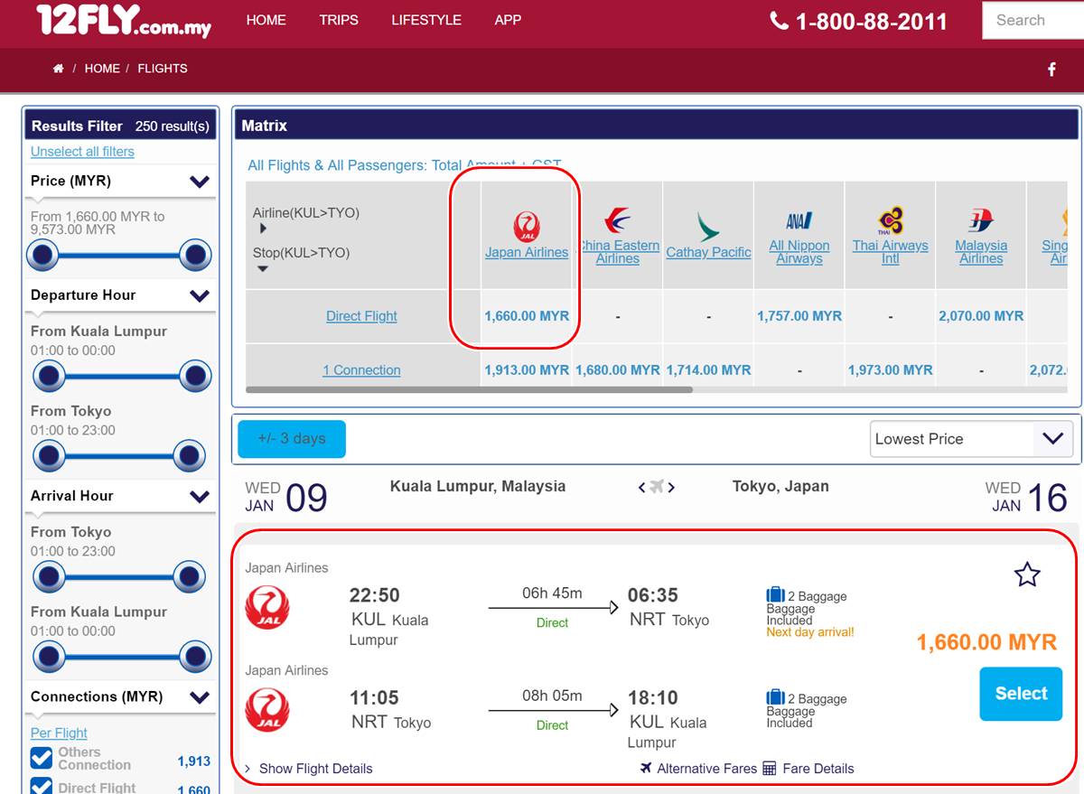The height and width of the screenshot is (794, 1084).
Task: Click the table icon next to Fare Details
Action: tap(770, 769)
